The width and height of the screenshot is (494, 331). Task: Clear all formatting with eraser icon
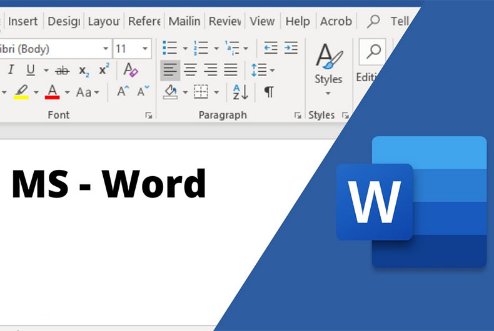(x=131, y=70)
